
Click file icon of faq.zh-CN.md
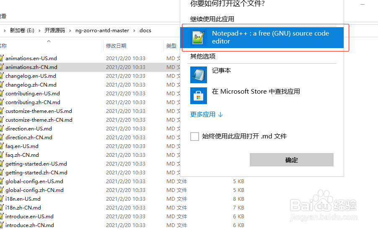pos(2,155)
